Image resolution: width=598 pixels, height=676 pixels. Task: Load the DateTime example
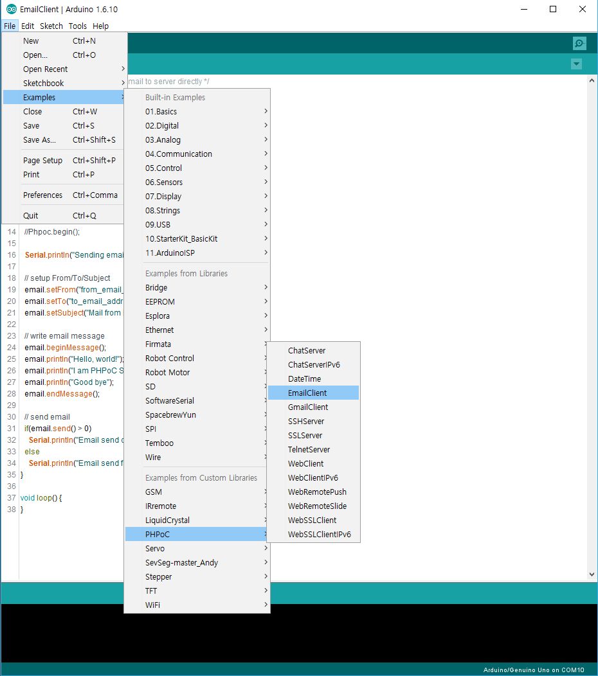tap(314, 379)
